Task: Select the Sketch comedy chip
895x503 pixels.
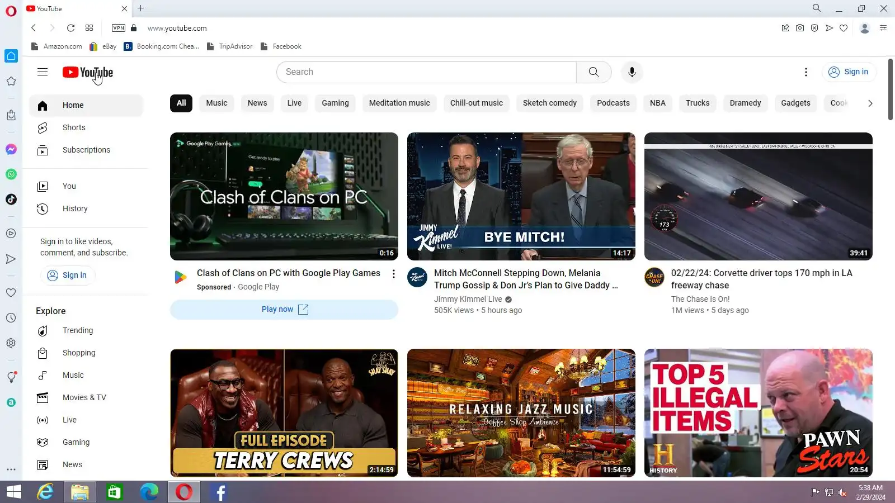Action: pyautogui.click(x=550, y=103)
